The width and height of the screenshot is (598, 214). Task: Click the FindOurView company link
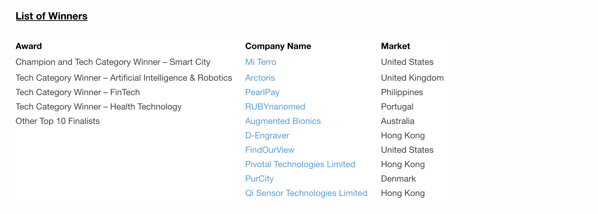[269, 150]
